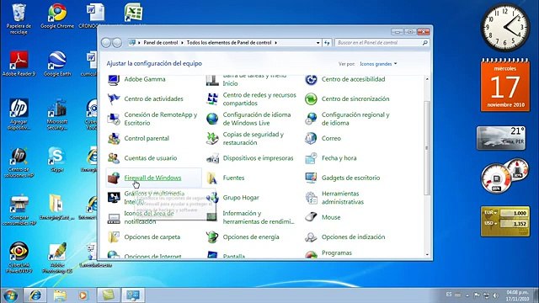
Task: Expand Ver por Iconos grandes dropdown
Action: (x=378, y=64)
